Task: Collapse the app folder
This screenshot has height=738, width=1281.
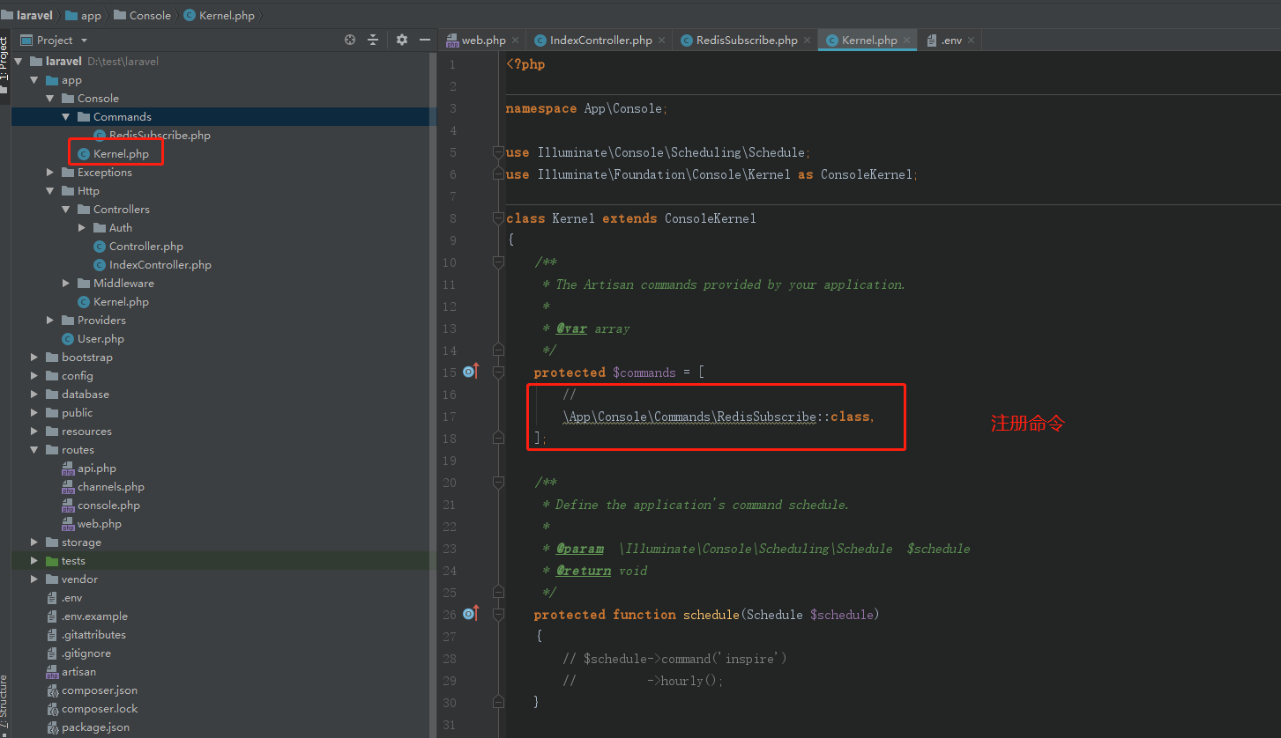Action: pyautogui.click(x=34, y=80)
